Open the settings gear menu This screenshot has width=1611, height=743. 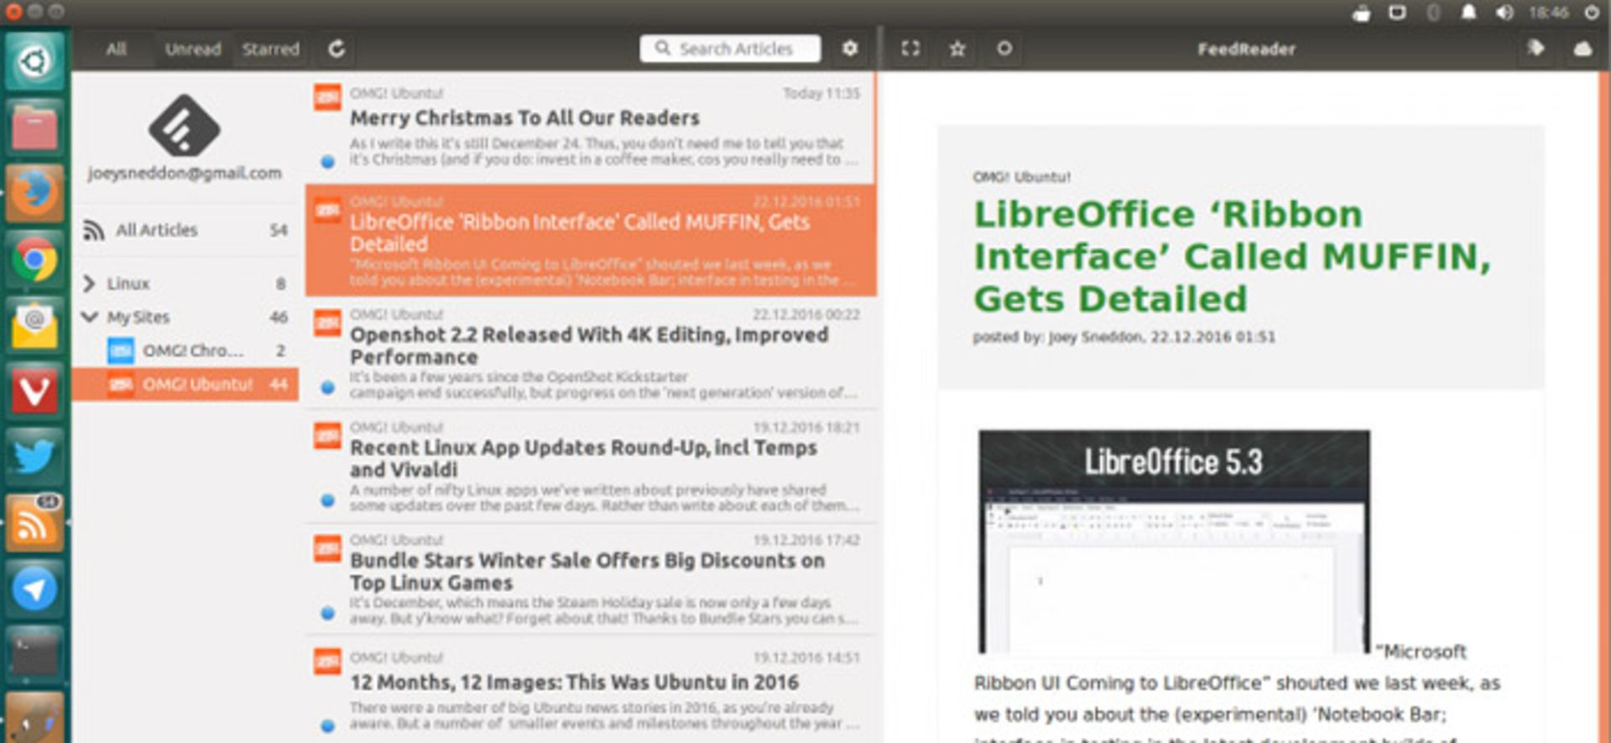[x=850, y=49]
